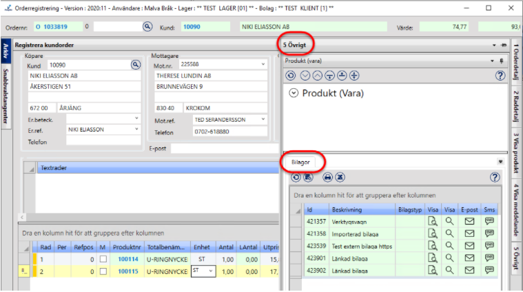Click the print icon in Bilagor toolbar

[x=327, y=177]
